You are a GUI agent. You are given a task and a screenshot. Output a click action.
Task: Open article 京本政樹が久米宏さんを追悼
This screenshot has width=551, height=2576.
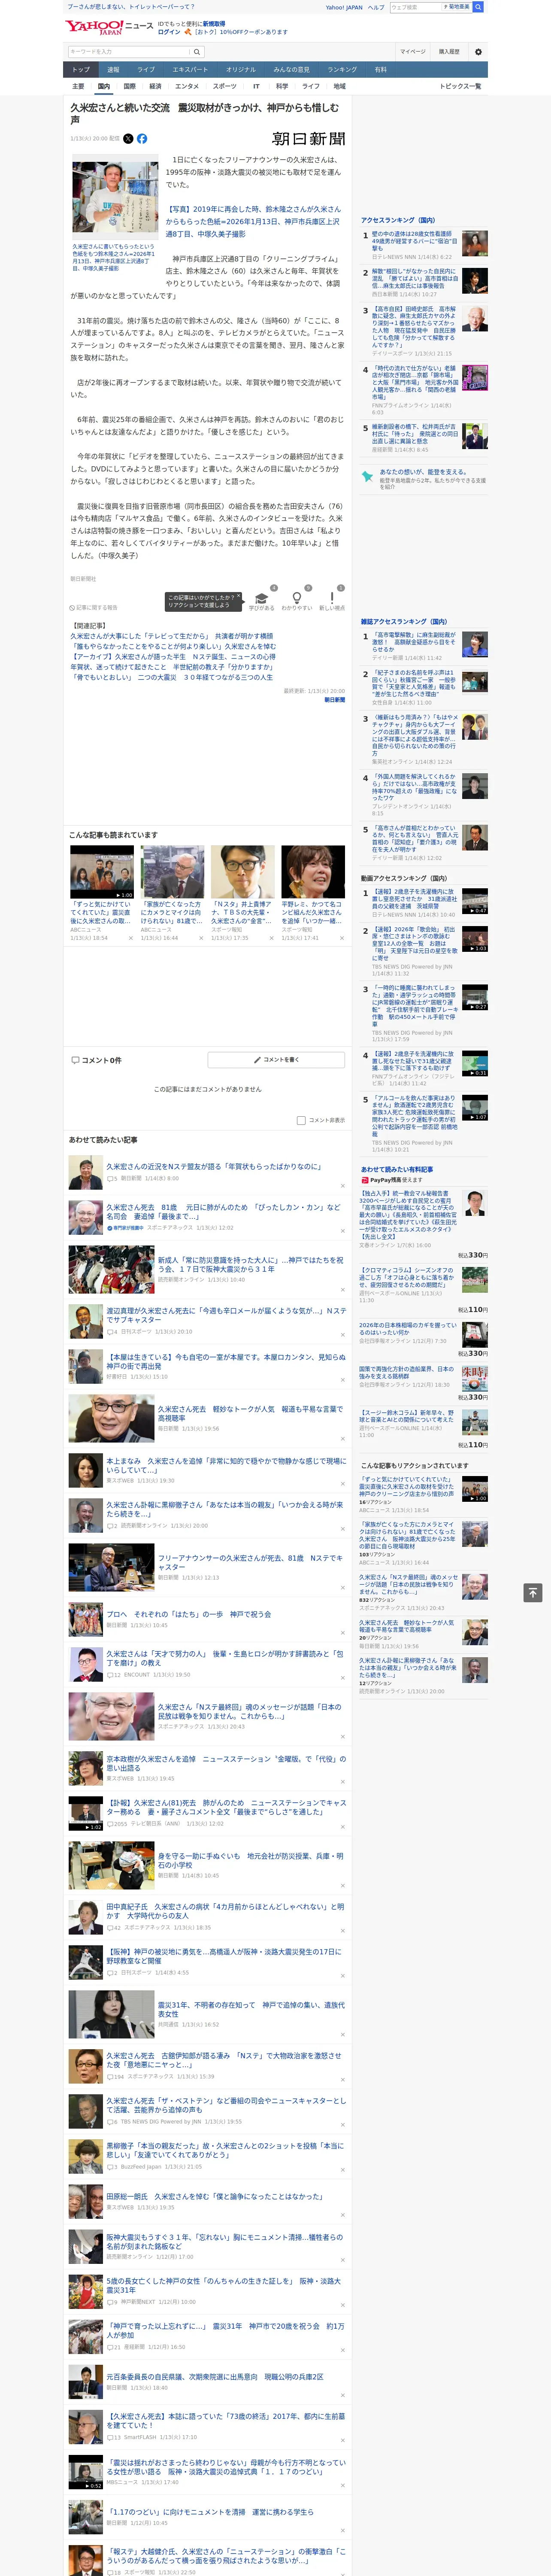pyautogui.click(x=226, y=1763)
